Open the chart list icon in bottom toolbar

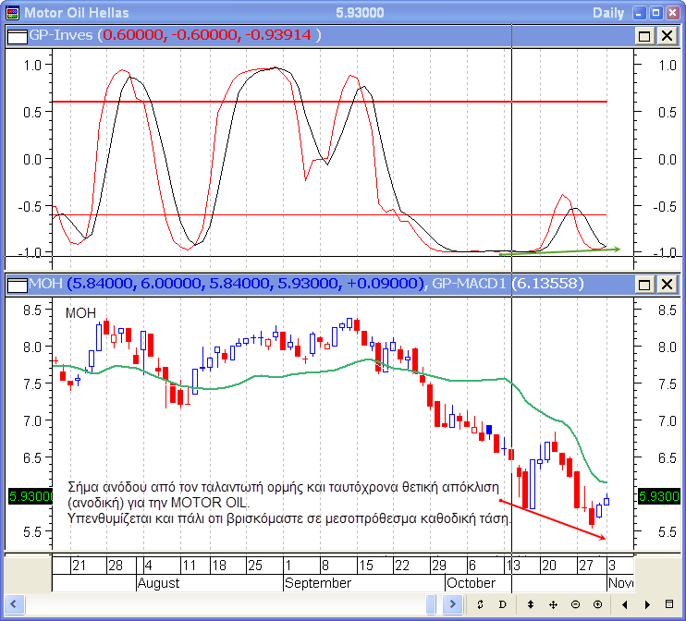[x=668, y=603]
